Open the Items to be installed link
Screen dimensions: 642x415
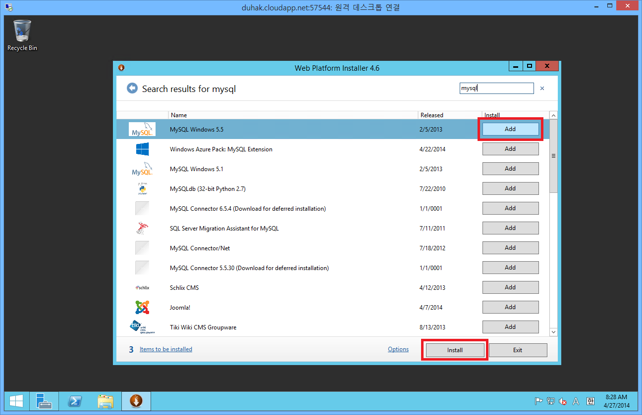click(x=166, y=349)
